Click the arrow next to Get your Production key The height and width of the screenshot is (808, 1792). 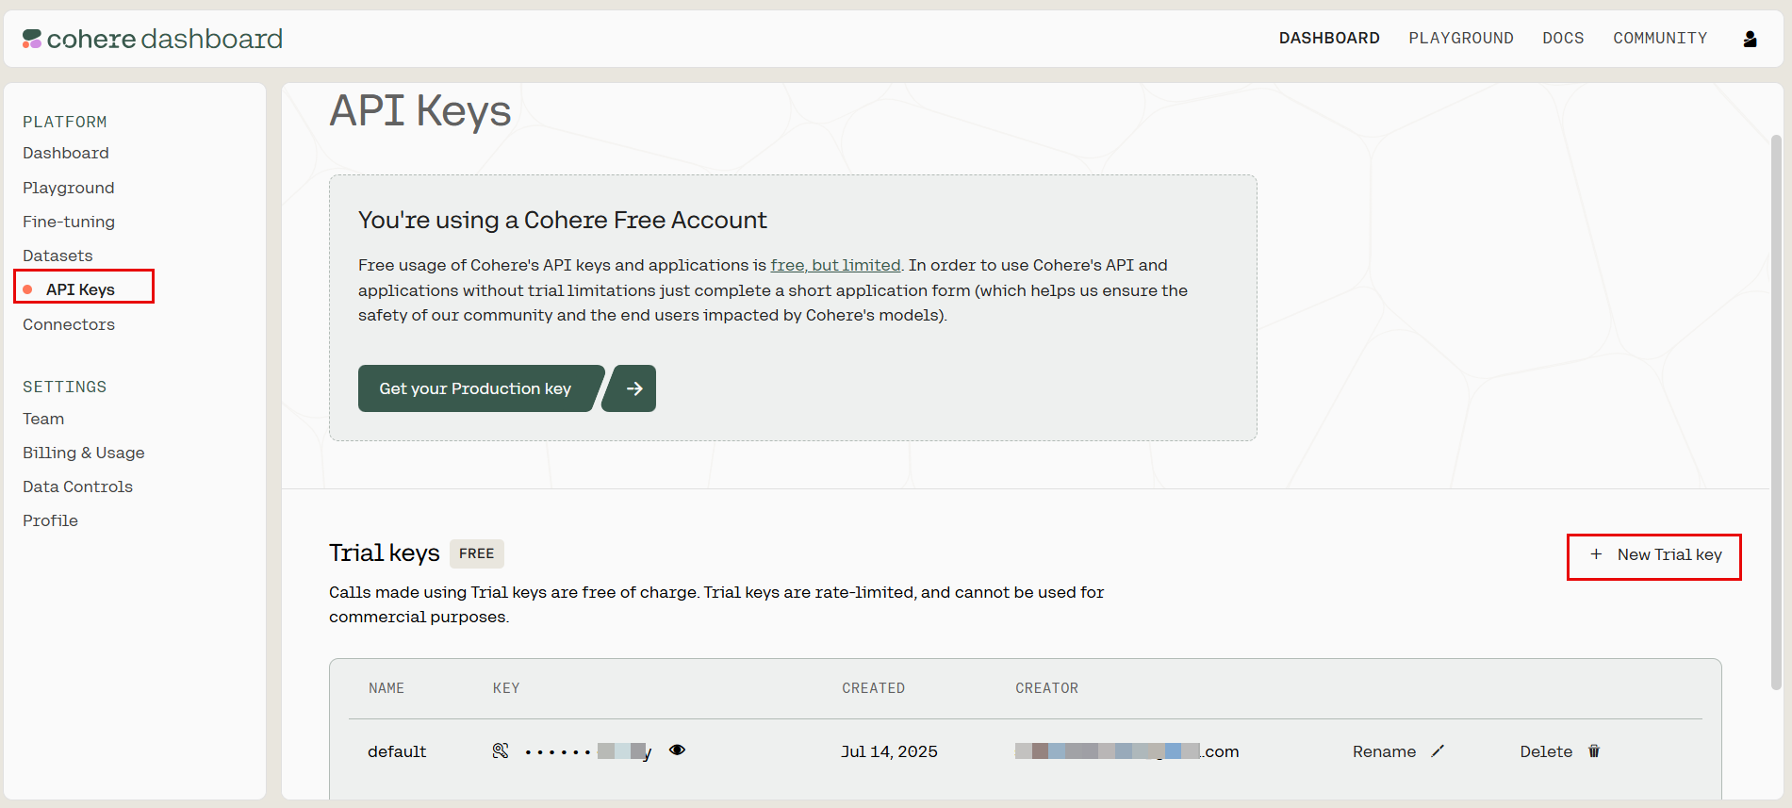click(x=631, y=388)
